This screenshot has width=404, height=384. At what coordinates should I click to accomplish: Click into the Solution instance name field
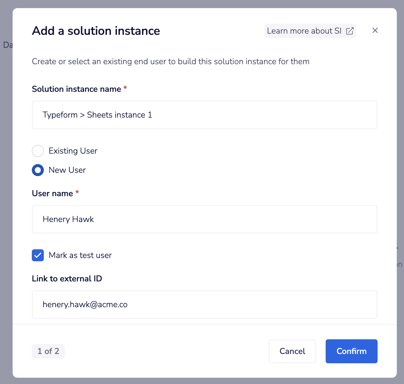coord(204,115)
